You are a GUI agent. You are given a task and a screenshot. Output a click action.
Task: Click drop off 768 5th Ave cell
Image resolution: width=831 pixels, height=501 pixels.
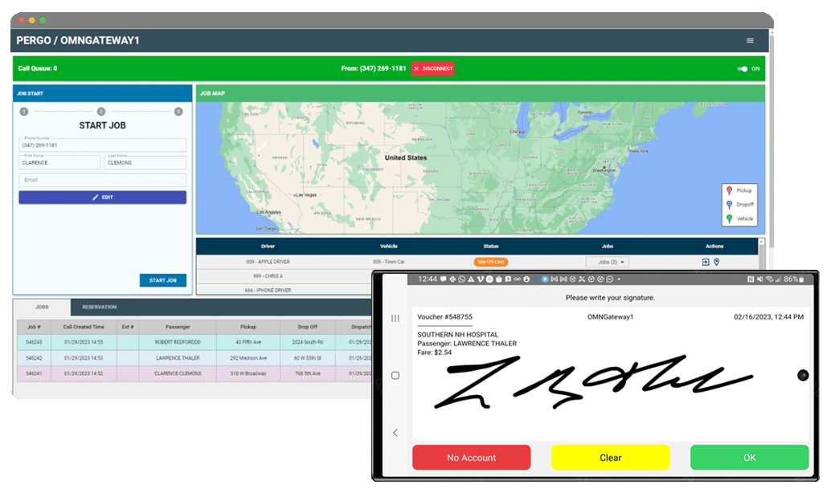pos(307,373)
